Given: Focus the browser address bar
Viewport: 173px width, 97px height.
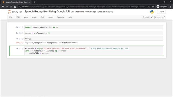Looking at the screenshot, I should click(x=84, y=6).
